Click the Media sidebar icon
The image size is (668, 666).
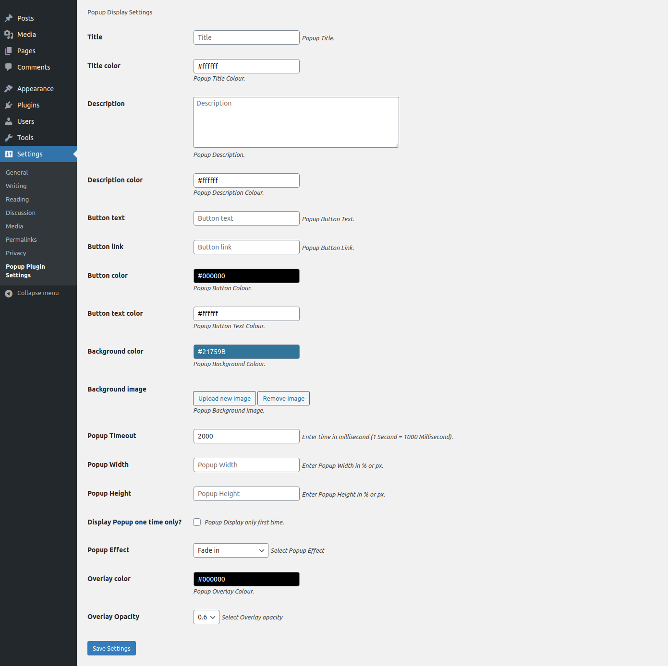[9, 35]
